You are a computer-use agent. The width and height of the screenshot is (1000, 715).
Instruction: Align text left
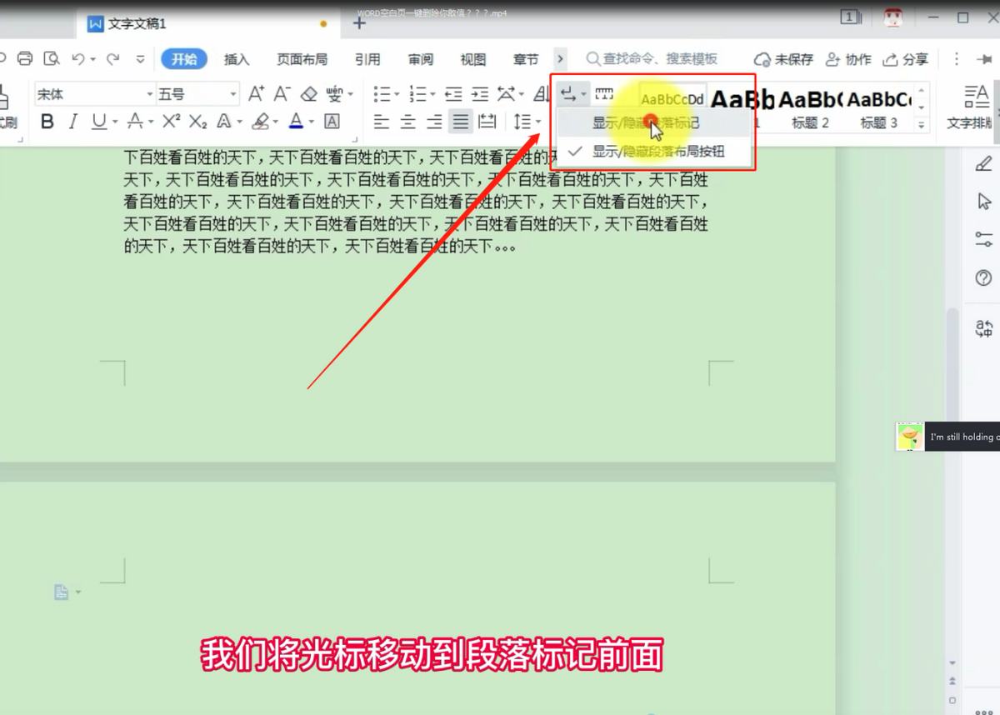pyautogui.click(x=381, y=122)
